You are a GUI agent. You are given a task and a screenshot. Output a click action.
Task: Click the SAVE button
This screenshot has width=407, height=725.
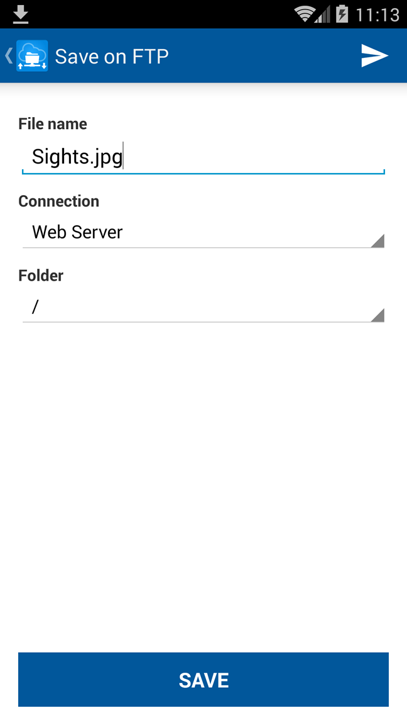pyautogui.click(x=203, y=680)
